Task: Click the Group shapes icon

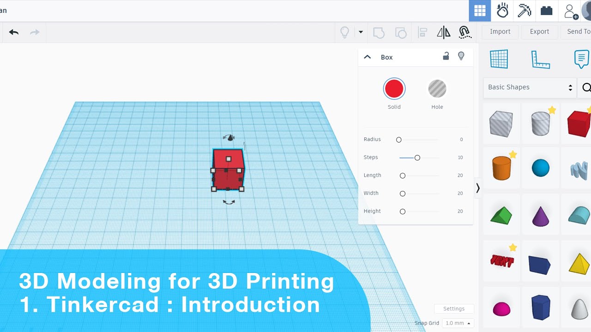Action: click(x=379, y=32)
